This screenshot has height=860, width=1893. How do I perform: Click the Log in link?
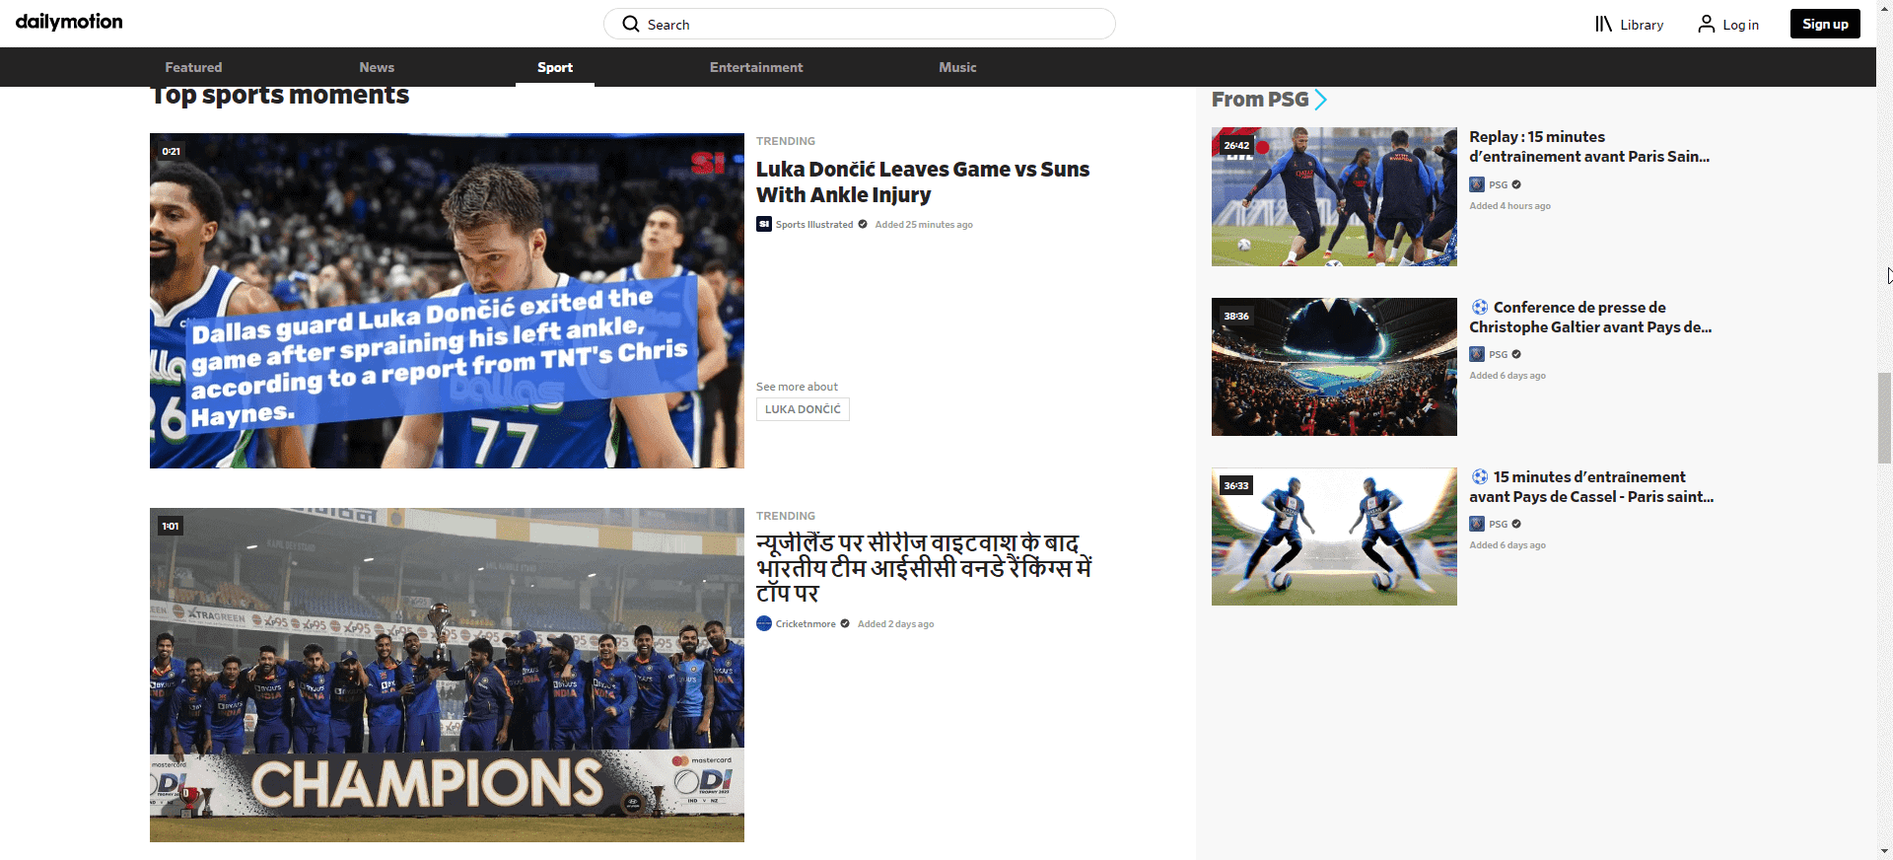point(1740,25)
